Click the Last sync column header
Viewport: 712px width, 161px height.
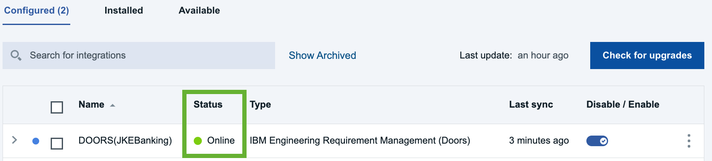pyautogui.click(x=531, y=105)
